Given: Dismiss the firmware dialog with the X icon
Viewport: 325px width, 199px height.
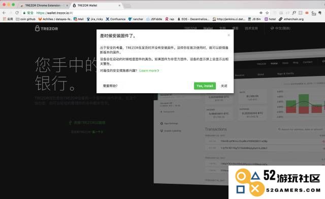Looking at the screenshot, I should 229,35.
